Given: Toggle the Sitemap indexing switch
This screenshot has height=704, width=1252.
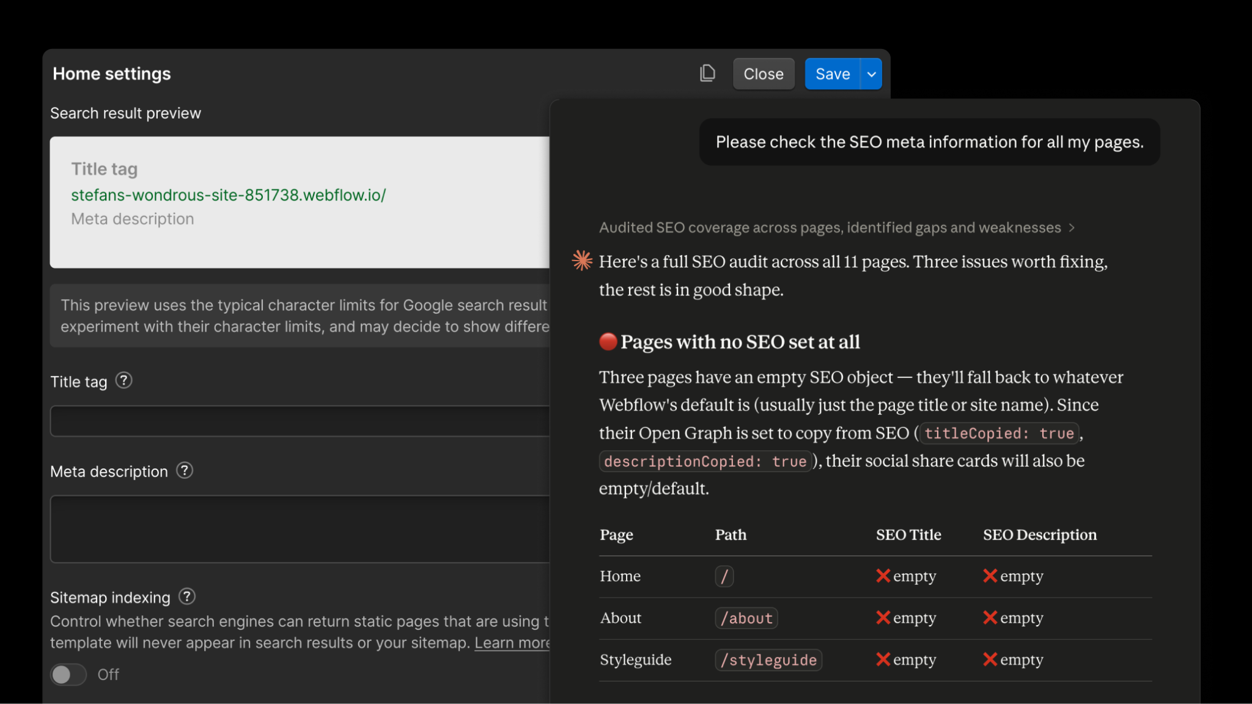Looking at the screenshot, I should point(68,675).
